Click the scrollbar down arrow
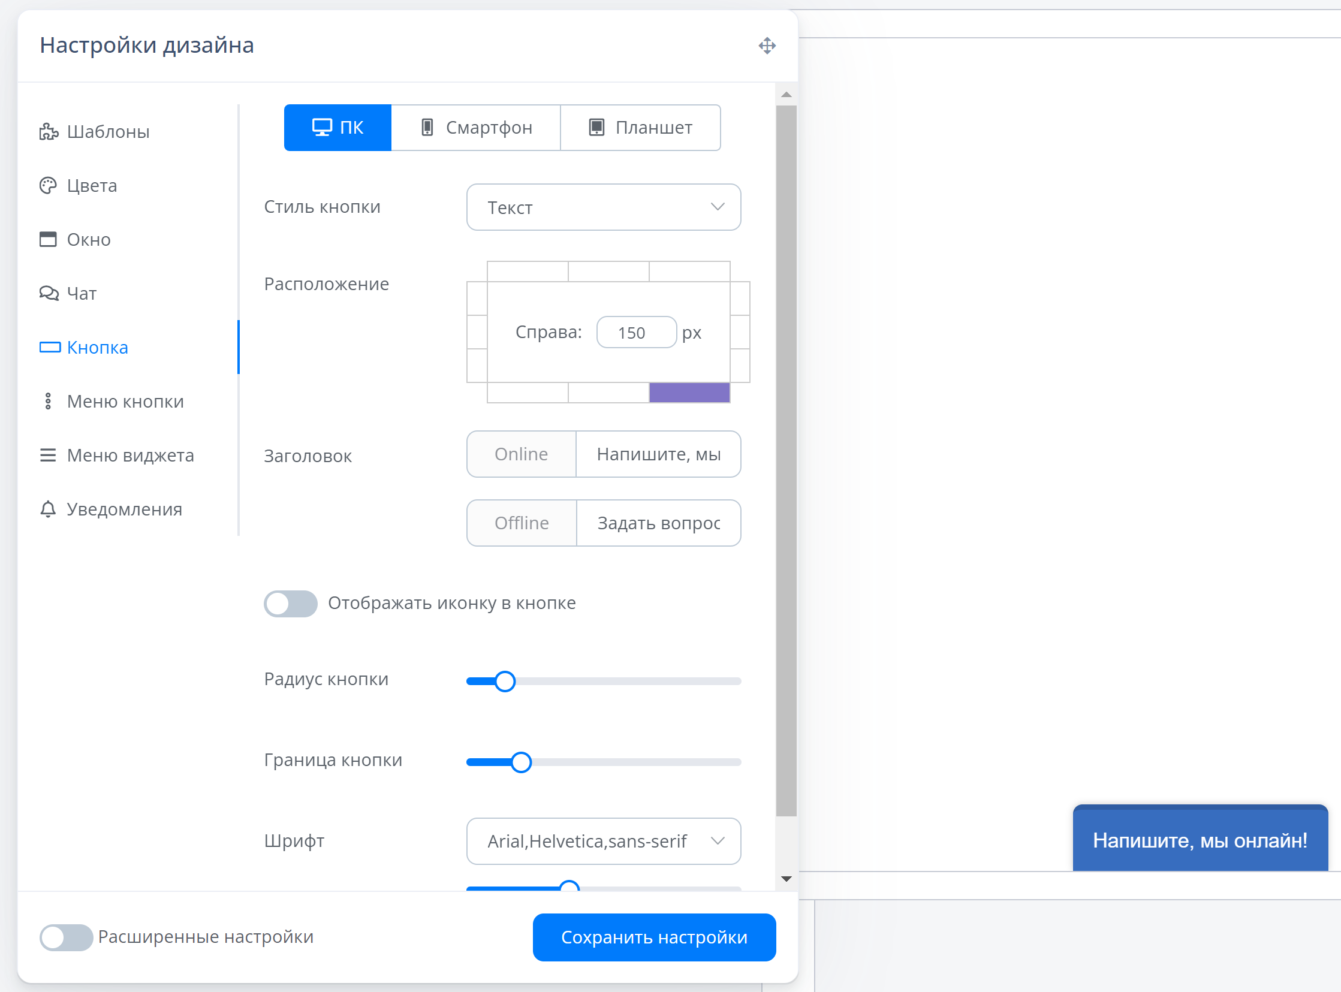The width and height of the screenshot is (1341, 992). pyautogui.click(x=786, y=879)
